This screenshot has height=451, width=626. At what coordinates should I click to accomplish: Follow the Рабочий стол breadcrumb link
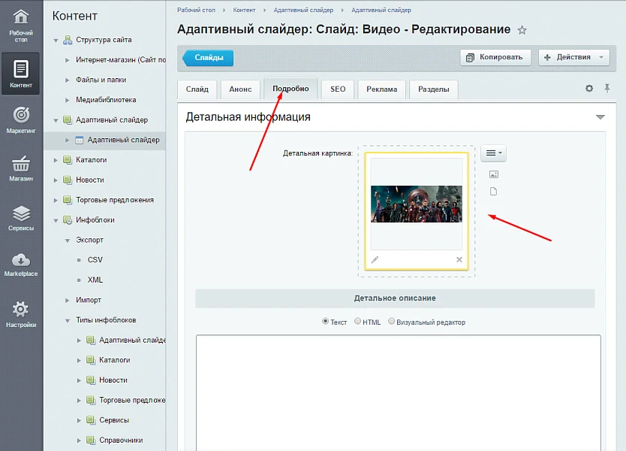[x=196, y=10]
